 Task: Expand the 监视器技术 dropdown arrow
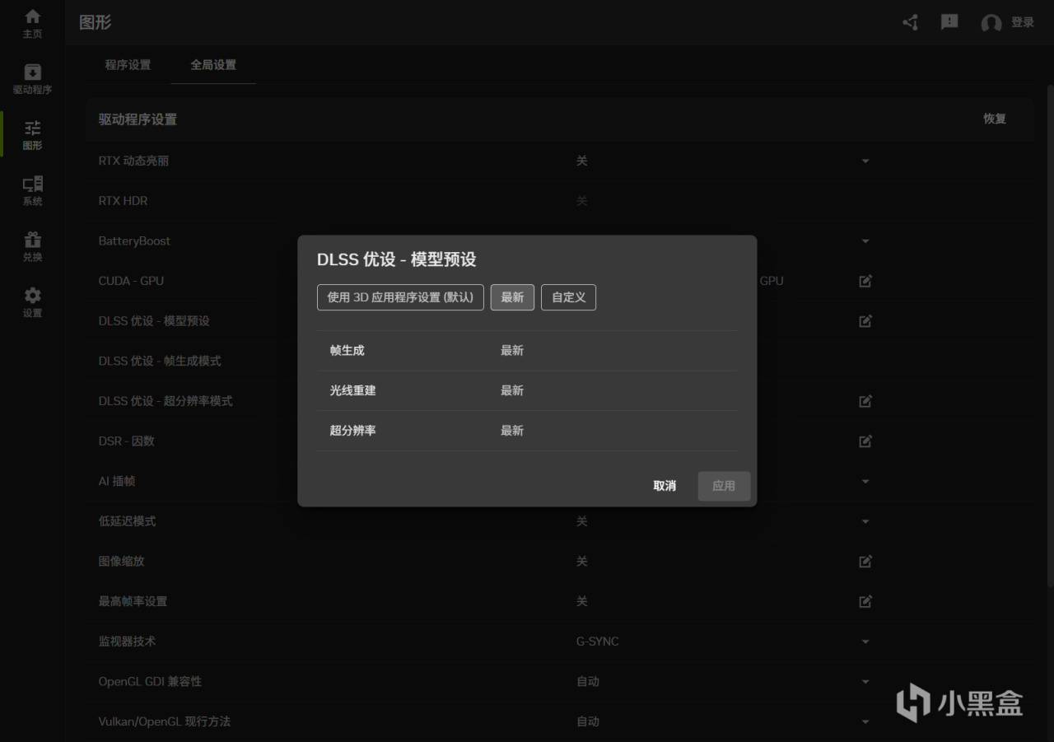tap(865, 642)
